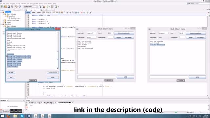Switch to the client_frame.java editor tab
The width and height of the screenshot is (210, 118).
pos(47,10)
